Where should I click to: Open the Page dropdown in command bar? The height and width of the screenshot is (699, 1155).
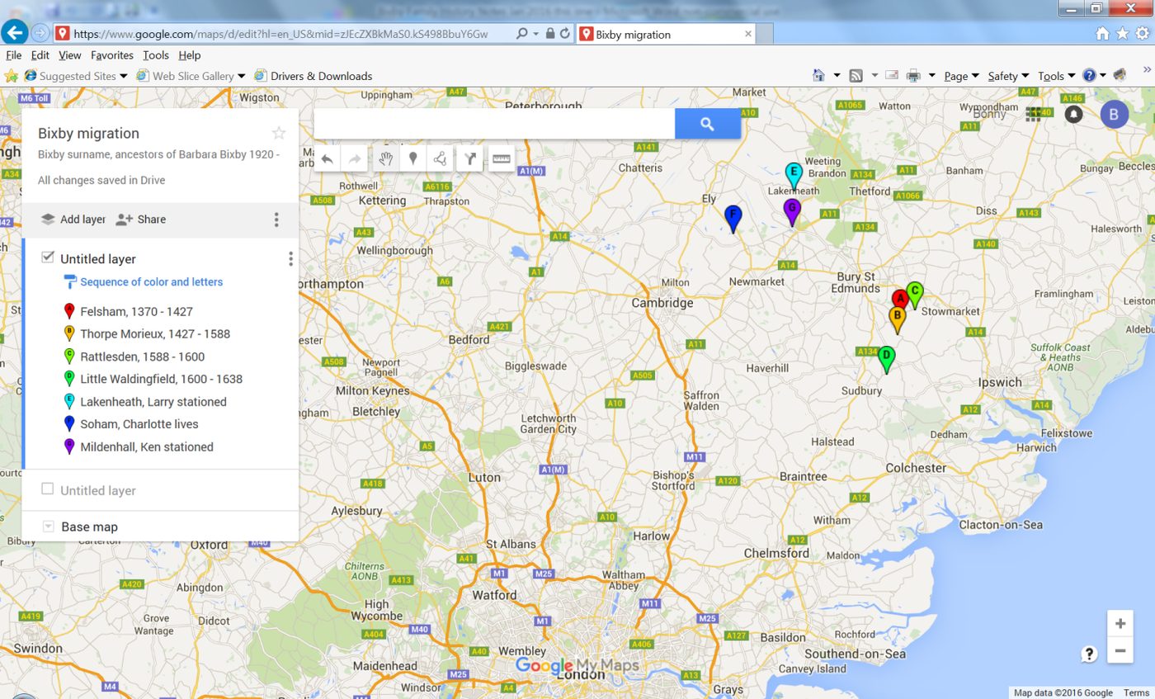961,76
